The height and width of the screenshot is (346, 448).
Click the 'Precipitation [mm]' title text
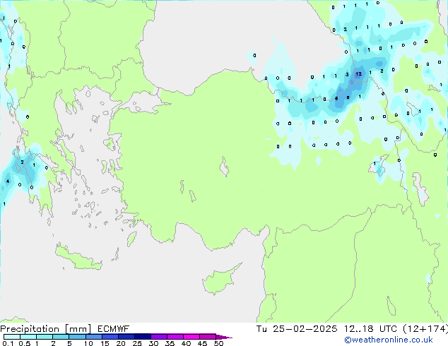(46, 329)
